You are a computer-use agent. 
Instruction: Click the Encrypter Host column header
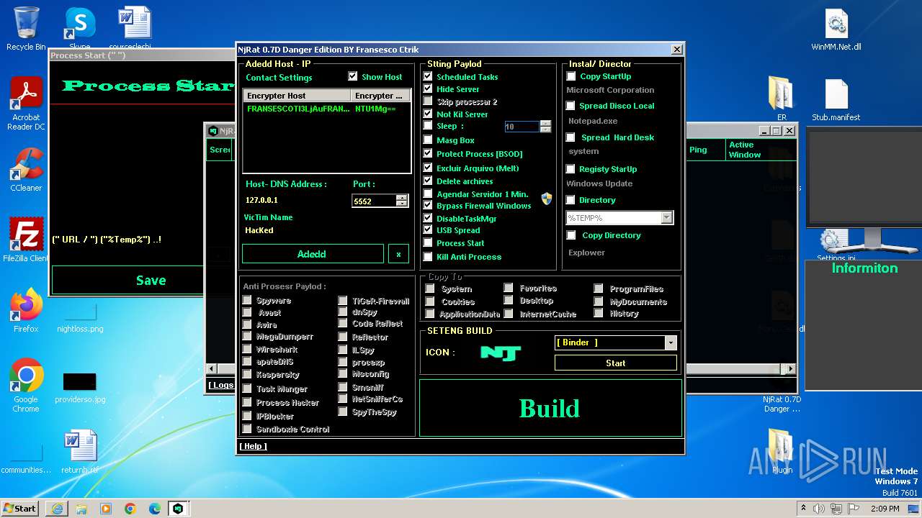point(297,96)
